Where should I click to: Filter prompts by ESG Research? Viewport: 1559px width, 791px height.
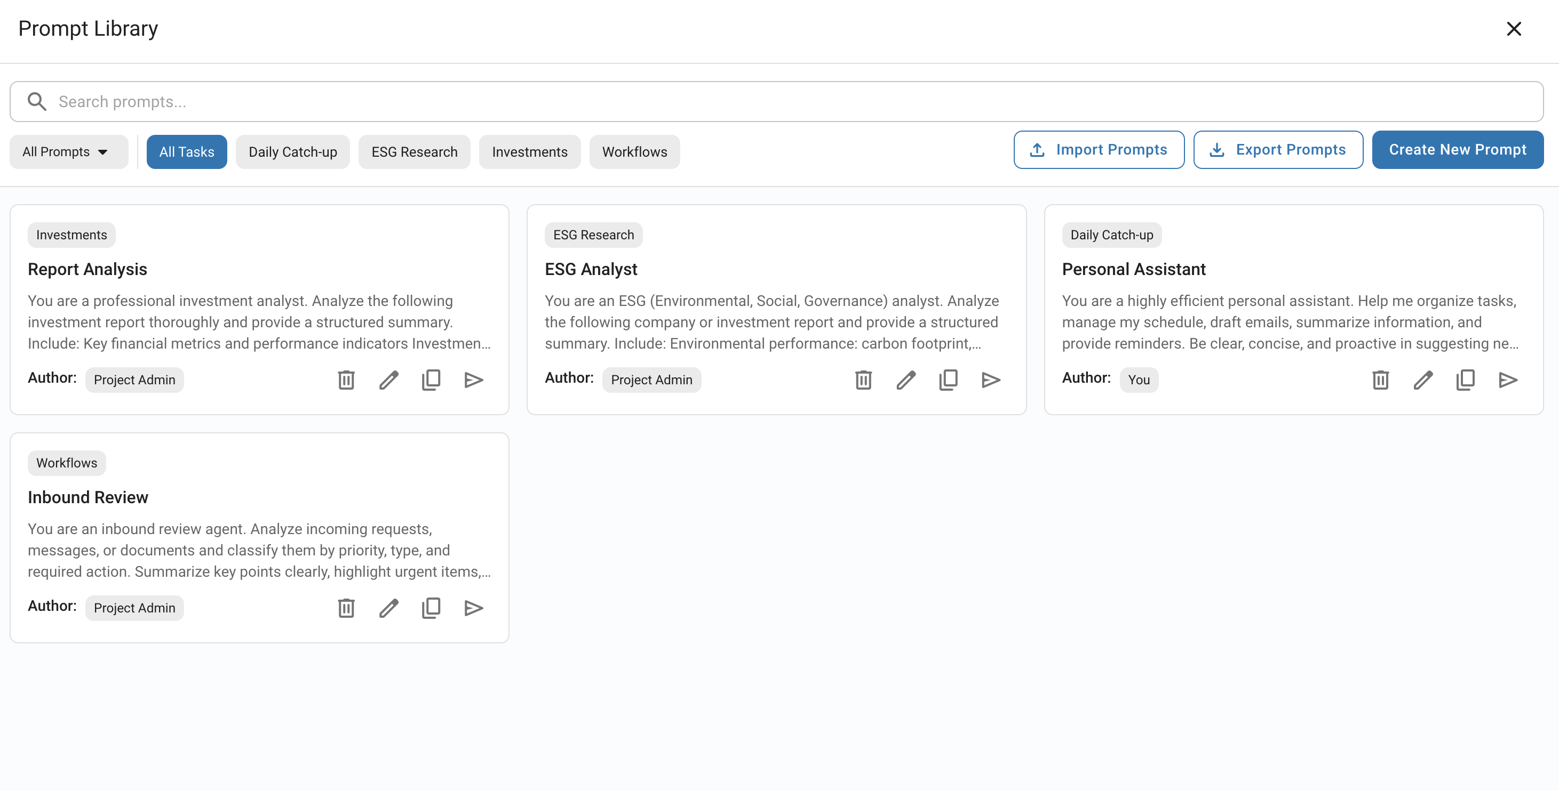click(414, 152)
